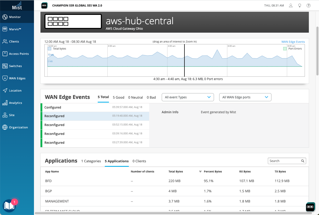Image resolution: width=319 pixels, height=215 pixels.
Task: Expand the All WAN Edge ports dropdown
Action: tap(245, 97)
